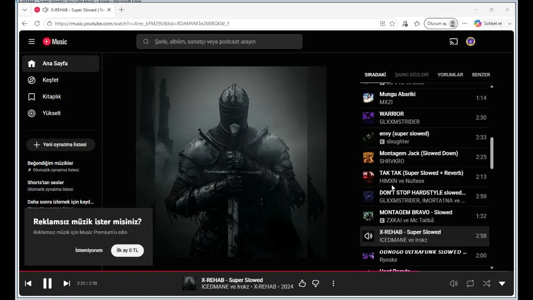
Task: Click the now-playing speaker icon on X-REHAB row
Action: (368, 236)
